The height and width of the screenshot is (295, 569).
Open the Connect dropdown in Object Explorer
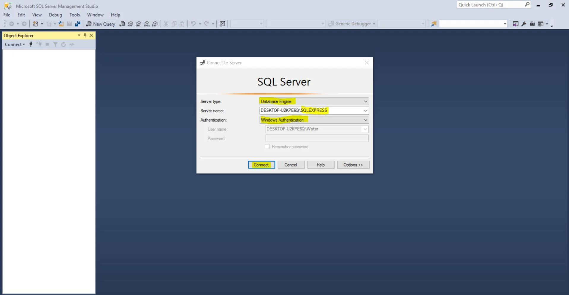tap(15, 44)
